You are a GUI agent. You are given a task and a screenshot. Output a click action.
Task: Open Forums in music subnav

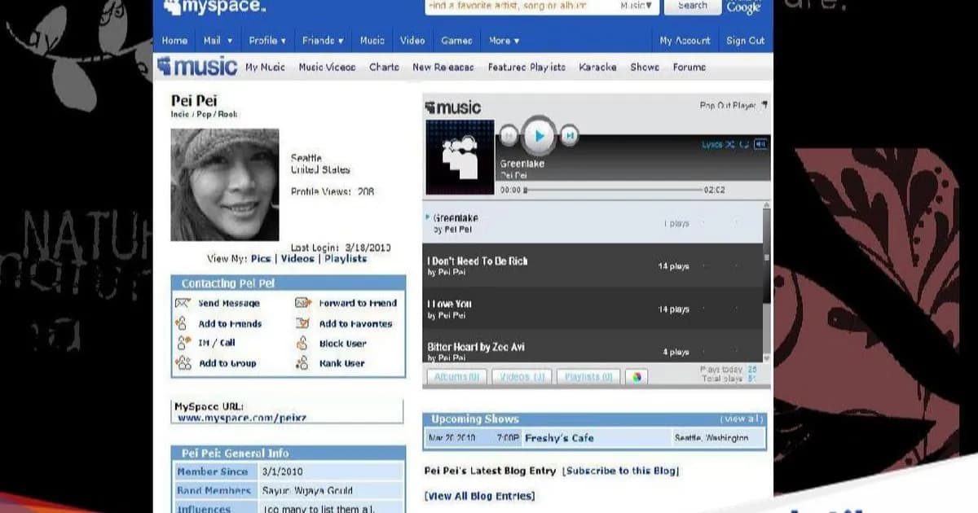click(689, 67)
